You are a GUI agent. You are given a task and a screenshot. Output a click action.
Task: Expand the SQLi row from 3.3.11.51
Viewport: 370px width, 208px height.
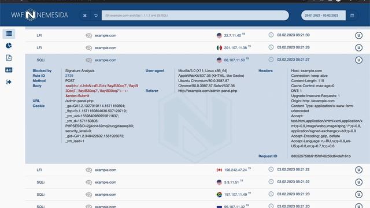[x=198, y=182]
